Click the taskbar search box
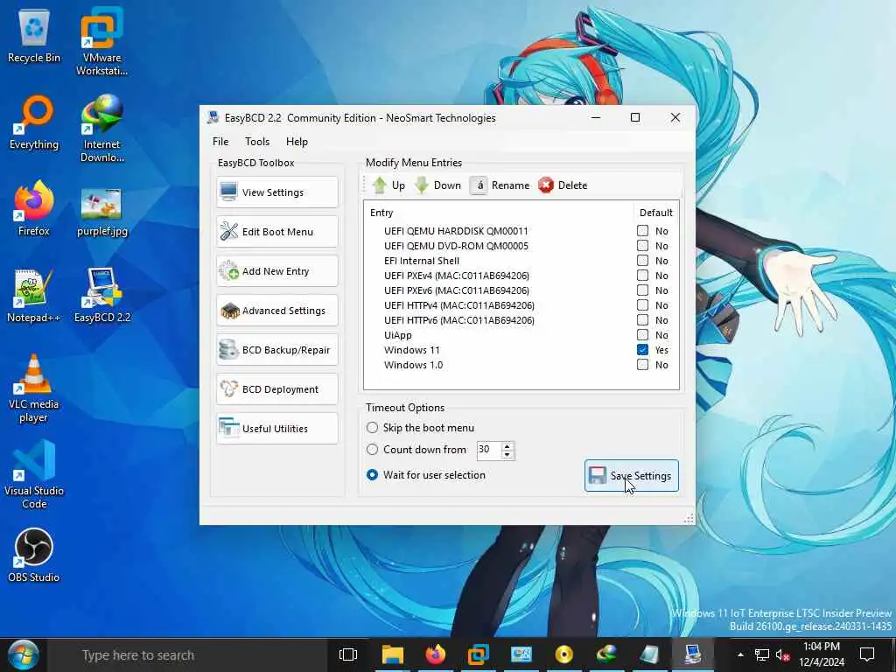This screenshot has height=672, width=896. coord(187,654)
